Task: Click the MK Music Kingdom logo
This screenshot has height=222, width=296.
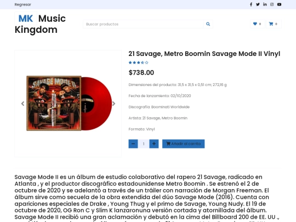Action: click(40, 24)
